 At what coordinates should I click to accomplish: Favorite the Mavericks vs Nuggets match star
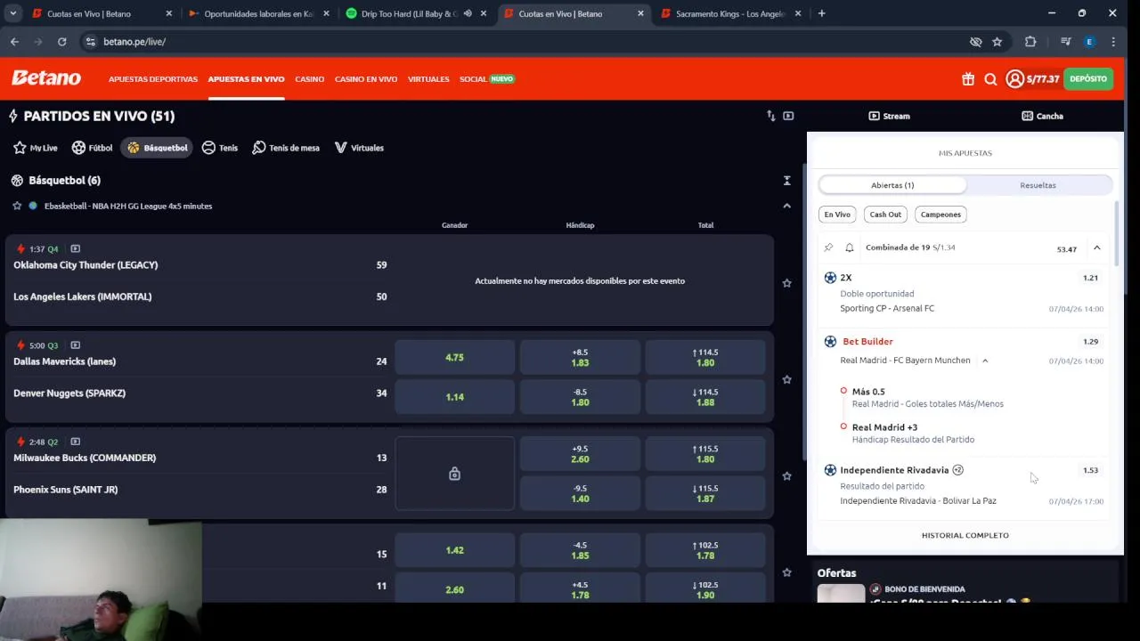click(786, 379)
